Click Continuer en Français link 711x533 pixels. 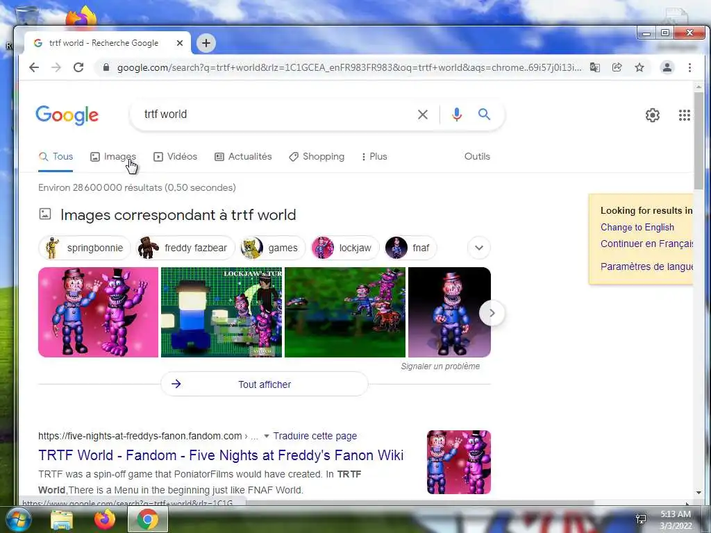click(x=646, y=244)
